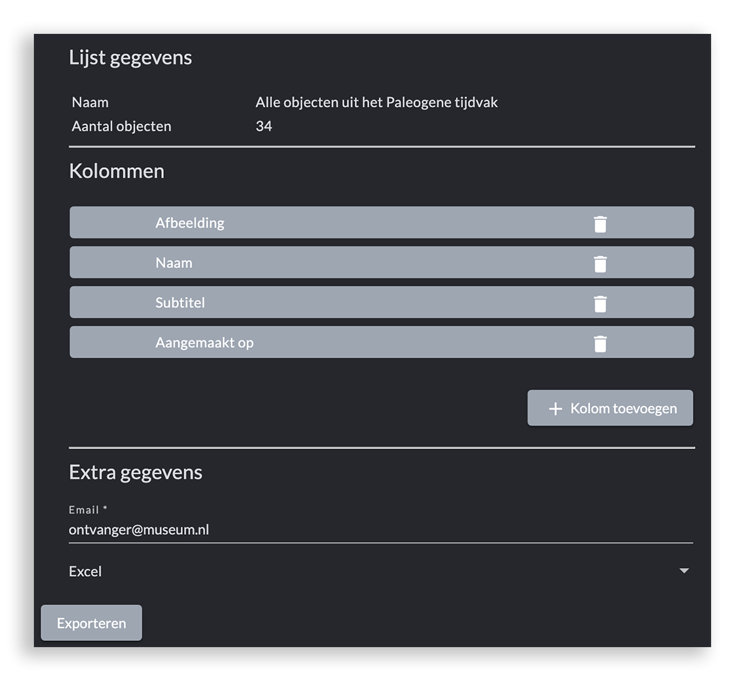The height and width of the screenshot is (681, 745).
Task: Click the object count value 34
Action: tap(263, 126)
